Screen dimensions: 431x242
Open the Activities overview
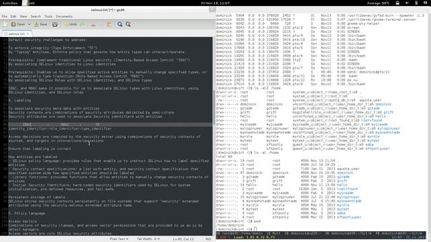tap(10, 3)
